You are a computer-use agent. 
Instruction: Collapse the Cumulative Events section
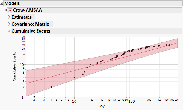[x=9, y=31]
